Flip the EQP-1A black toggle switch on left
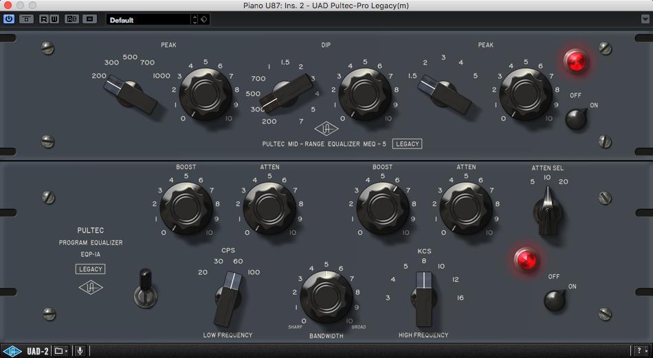Viewport: 653px width, 358px height. click(x=145, y=289)
